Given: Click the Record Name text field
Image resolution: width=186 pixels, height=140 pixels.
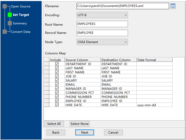Looking at the screenshot, I should pyautogui.click(x=102, y=33).
